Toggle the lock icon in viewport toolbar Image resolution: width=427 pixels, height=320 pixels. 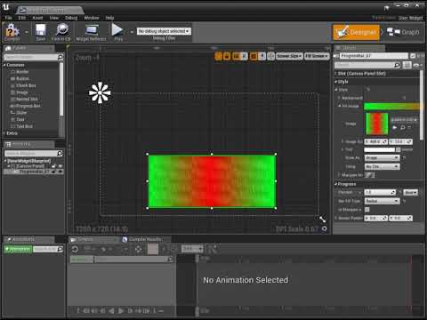(x=227, y=56)
